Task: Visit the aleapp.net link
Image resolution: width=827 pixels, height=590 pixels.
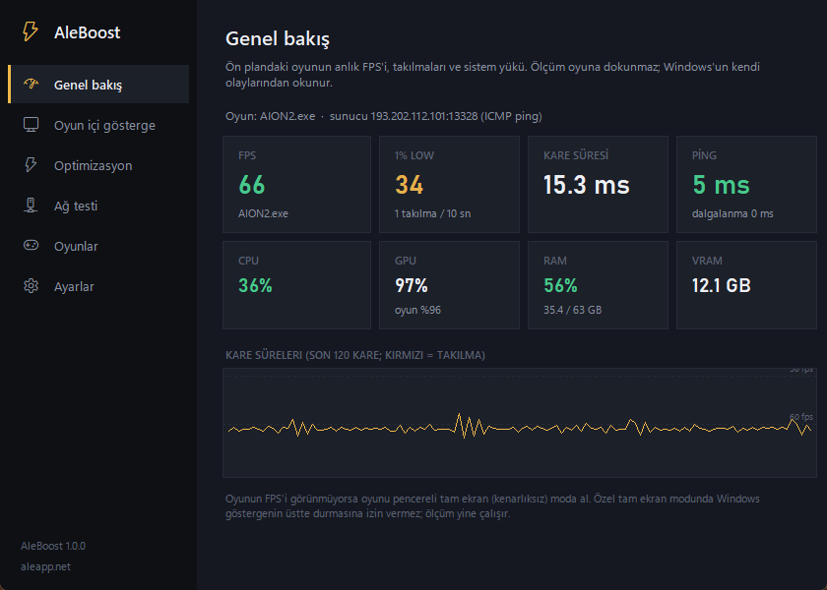Action: 45,566
